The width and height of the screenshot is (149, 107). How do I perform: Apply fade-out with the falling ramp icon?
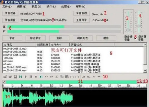(x=89, y=77)
